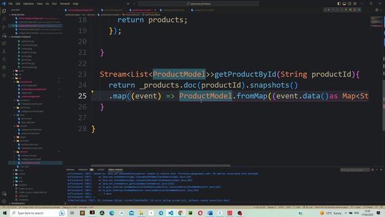Image resolution: width=385 pixels, height=217 pixels.
Task: Click Step Into in the debug toolbar
Action: point(337,10)
